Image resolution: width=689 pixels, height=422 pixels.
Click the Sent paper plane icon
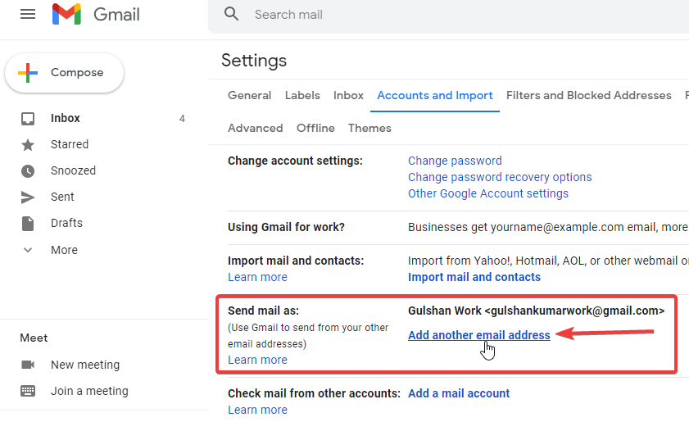click(x=28, y=197)
